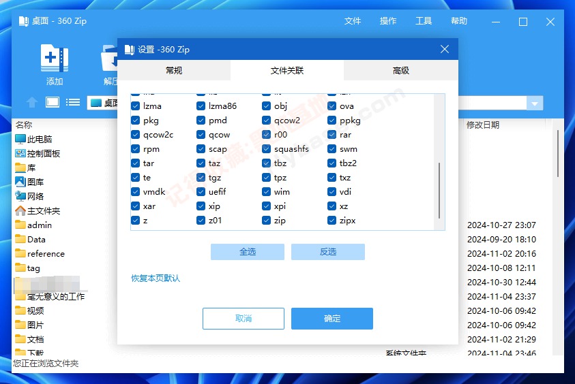Toggle the ova checkbox
The image size is (575, 384).
[332, 106]
